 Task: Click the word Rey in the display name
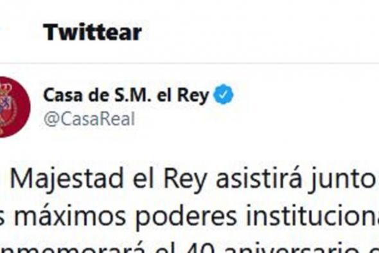tap(193, 96)
